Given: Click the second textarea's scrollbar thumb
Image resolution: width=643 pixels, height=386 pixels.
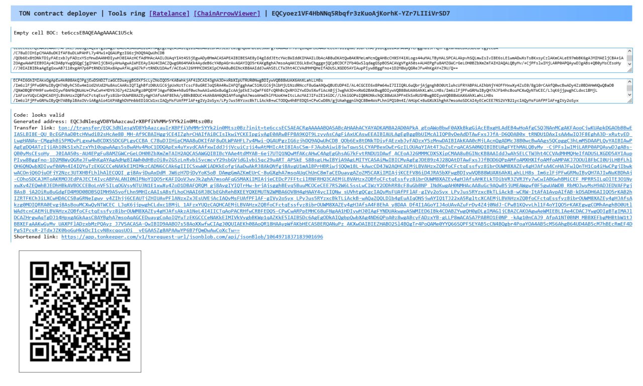Looking at the screenshot, I should pyautogui.click(x=629, y=88).
